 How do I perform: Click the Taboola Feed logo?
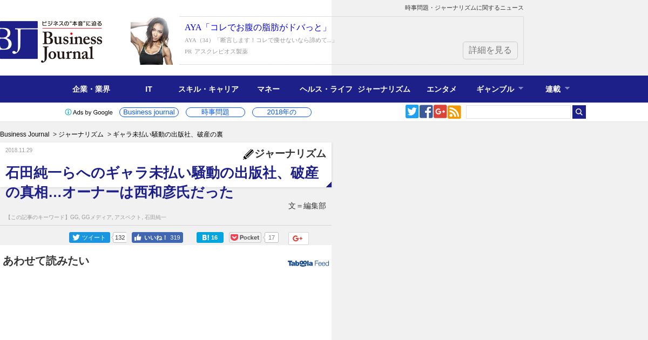coord(308,263)
